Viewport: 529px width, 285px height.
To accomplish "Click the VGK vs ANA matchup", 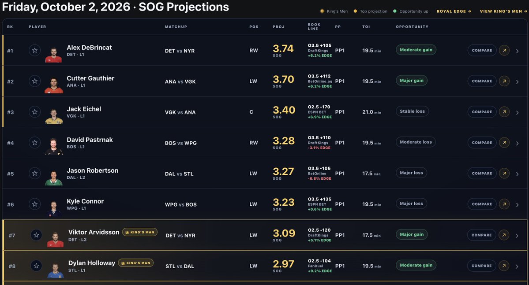I will pos(180,112).
